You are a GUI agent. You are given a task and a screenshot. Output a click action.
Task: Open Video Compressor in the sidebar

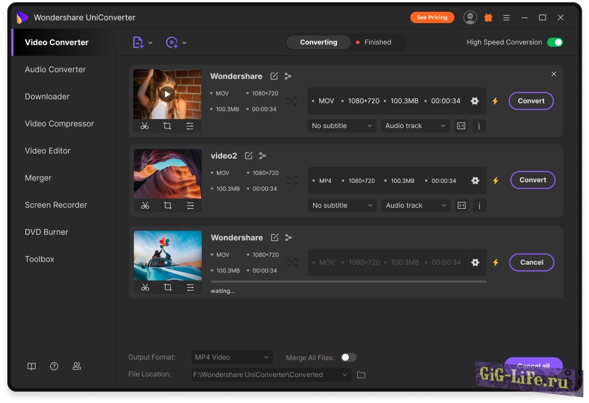[59, 124]
